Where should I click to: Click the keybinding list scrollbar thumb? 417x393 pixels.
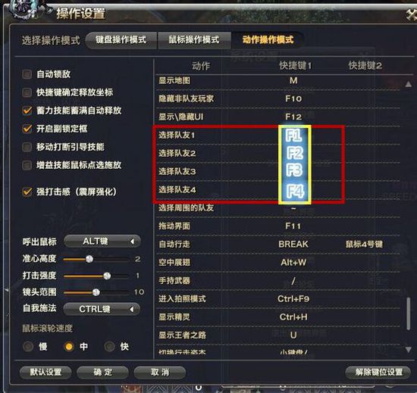(408, 313)
